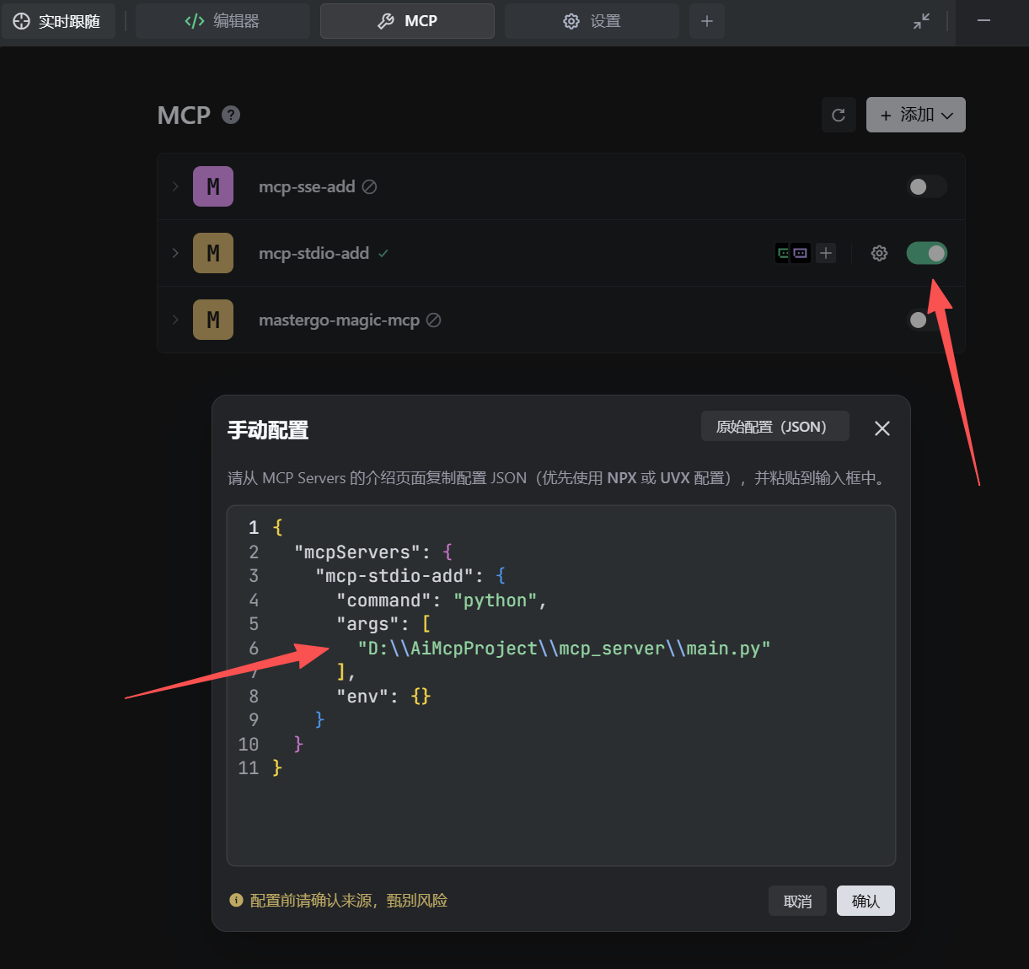Image resolution: width=1029 pixels, height=969 pixels.
Task: Expand the mcp-stdio-add server row
Action: [x=175, y=253]
